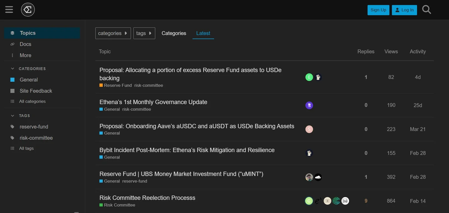This screenshot has height=213, width=449.
Task: Click grey Site Feedback category square
Action: pos(12,91)
